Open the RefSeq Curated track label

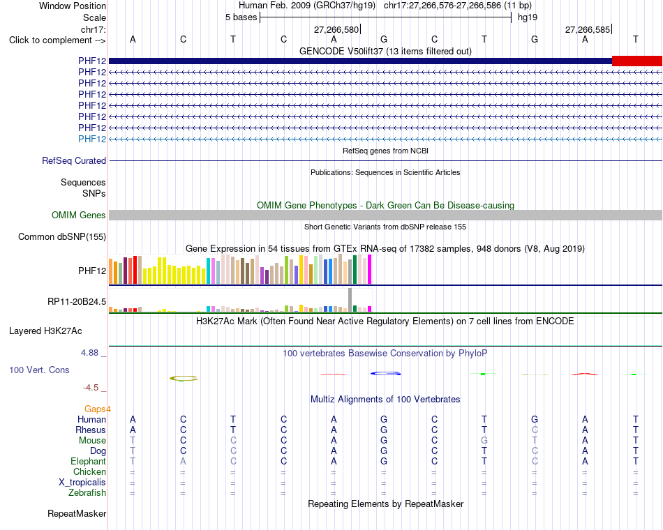(x=74, y=160)
